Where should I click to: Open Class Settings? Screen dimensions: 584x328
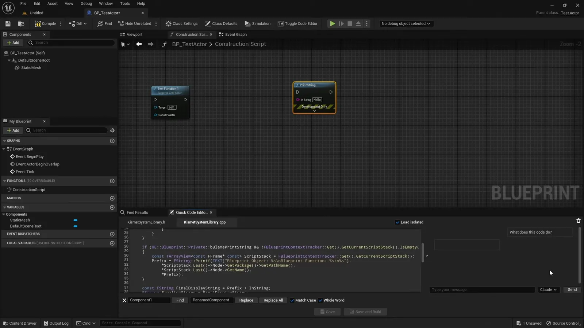pos(181,24)
